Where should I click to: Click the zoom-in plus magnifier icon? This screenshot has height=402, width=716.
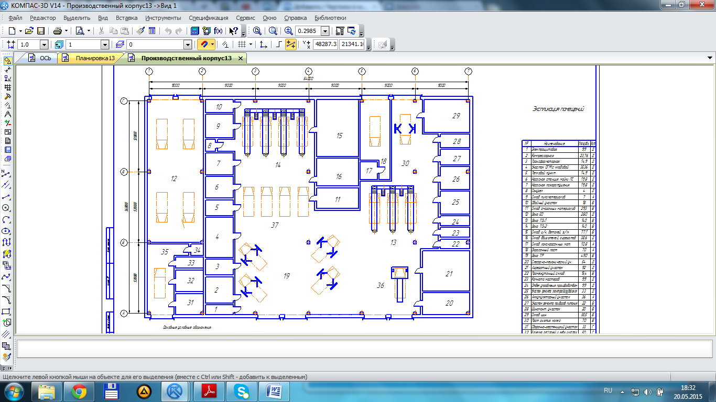pos(288,31)
